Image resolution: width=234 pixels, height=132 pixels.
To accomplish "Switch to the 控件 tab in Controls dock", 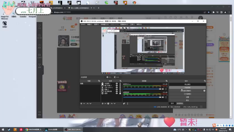I will pyautogui.click(x=172, y=104).
